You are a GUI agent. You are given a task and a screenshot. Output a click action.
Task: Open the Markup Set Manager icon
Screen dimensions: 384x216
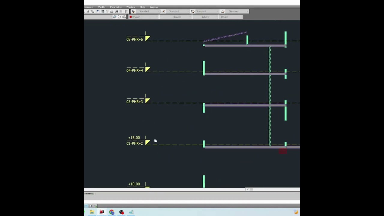tap(116, 11)
